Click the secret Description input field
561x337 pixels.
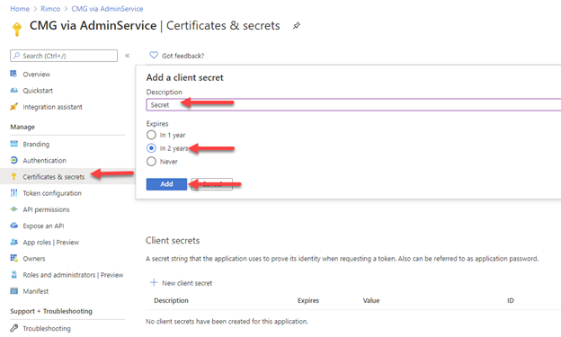(x=353, y=105)
